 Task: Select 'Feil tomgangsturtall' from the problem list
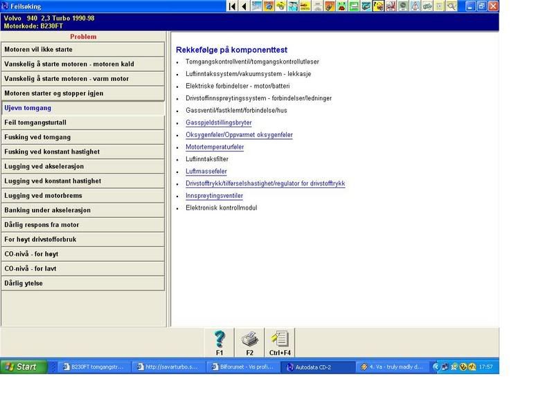[x=83, y=122]
